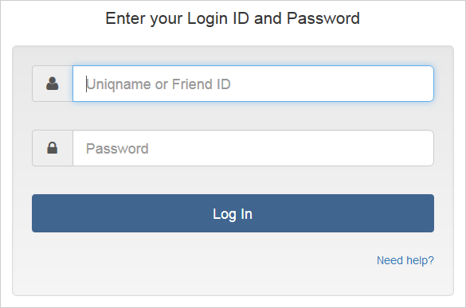This screenshot has height=308, width=466.
Task: Click the 'Uniqname or Friend ID' placeholder text
Action: click(159, 84)
